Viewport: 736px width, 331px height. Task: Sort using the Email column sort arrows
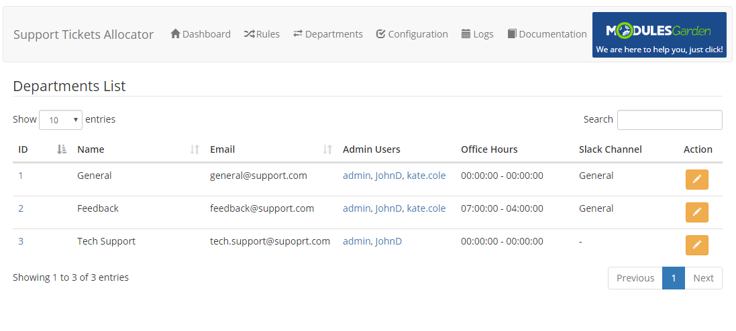pyautogui.click(x=327, y=149)
